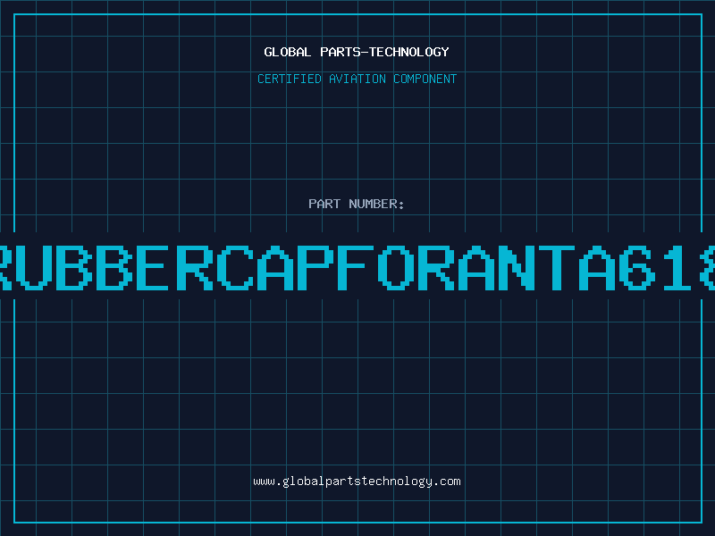This screenshot has width=715, height=536.
Task: Click the large letter N in the part number
Action: [516, 268]
